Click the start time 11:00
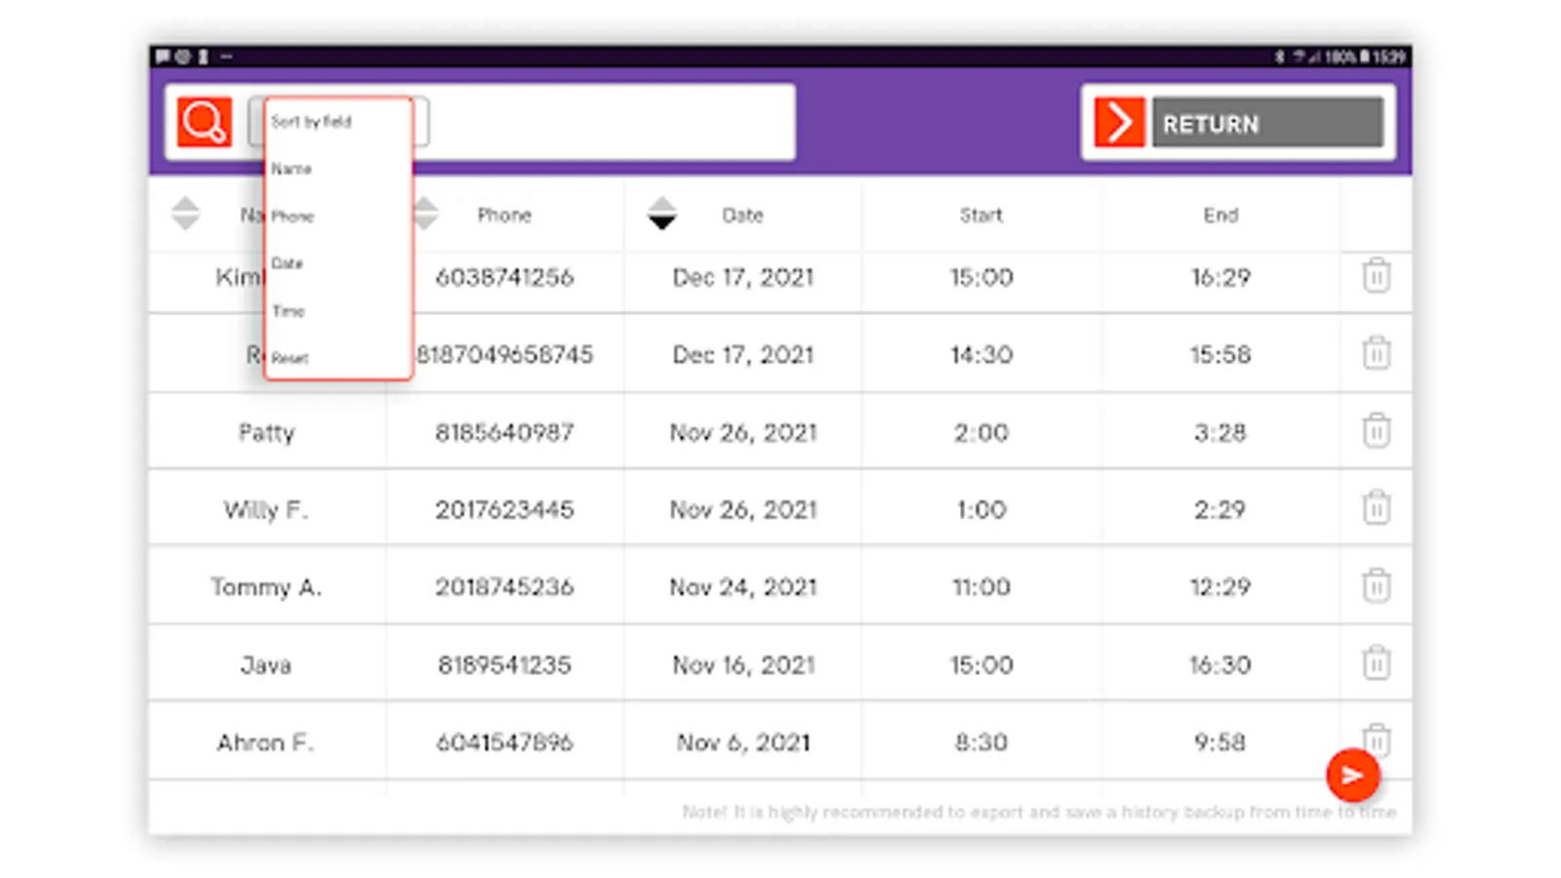 click(x=981, y=586)
